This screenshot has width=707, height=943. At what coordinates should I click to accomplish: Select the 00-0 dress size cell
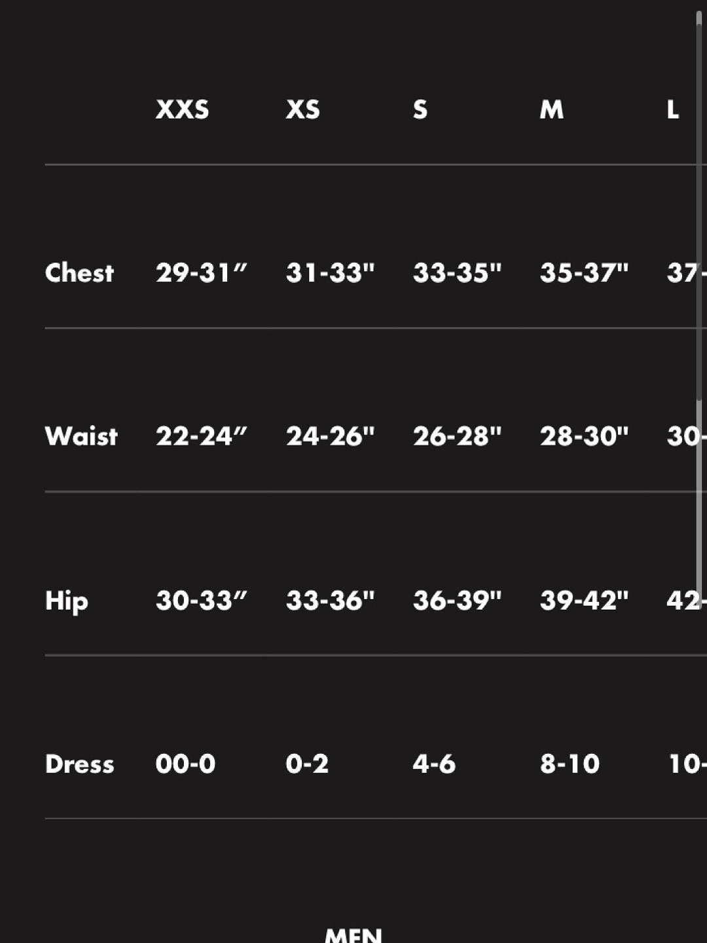tap(185, 764)
